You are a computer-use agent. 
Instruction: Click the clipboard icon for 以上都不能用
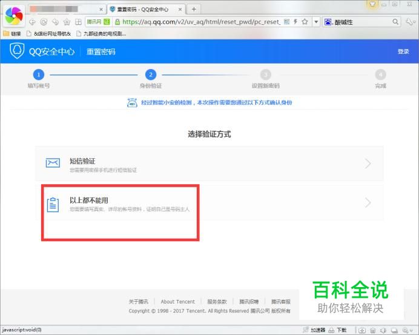pyautogui.click(x=53, y=205)
